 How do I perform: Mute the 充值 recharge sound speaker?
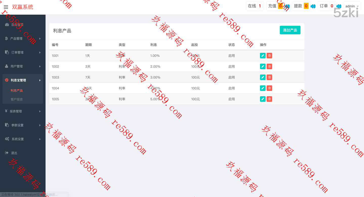(287, 6)
